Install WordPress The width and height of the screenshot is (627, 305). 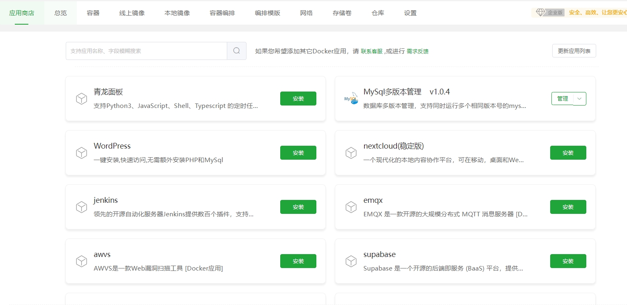298,153
